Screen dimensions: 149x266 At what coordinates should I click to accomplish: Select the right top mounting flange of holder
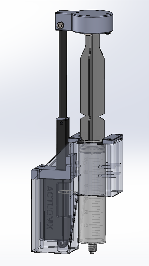(113, 139)
